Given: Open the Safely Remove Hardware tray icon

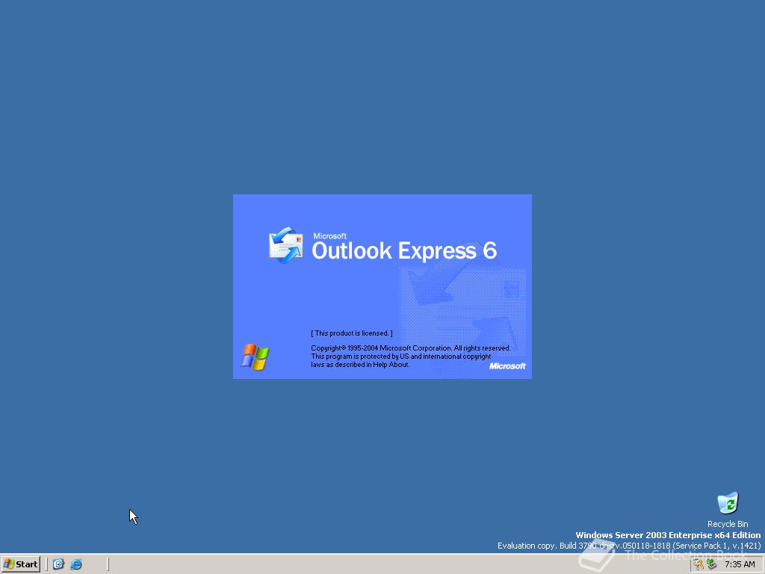Looking at the screenshot, I should click(711, 564).
